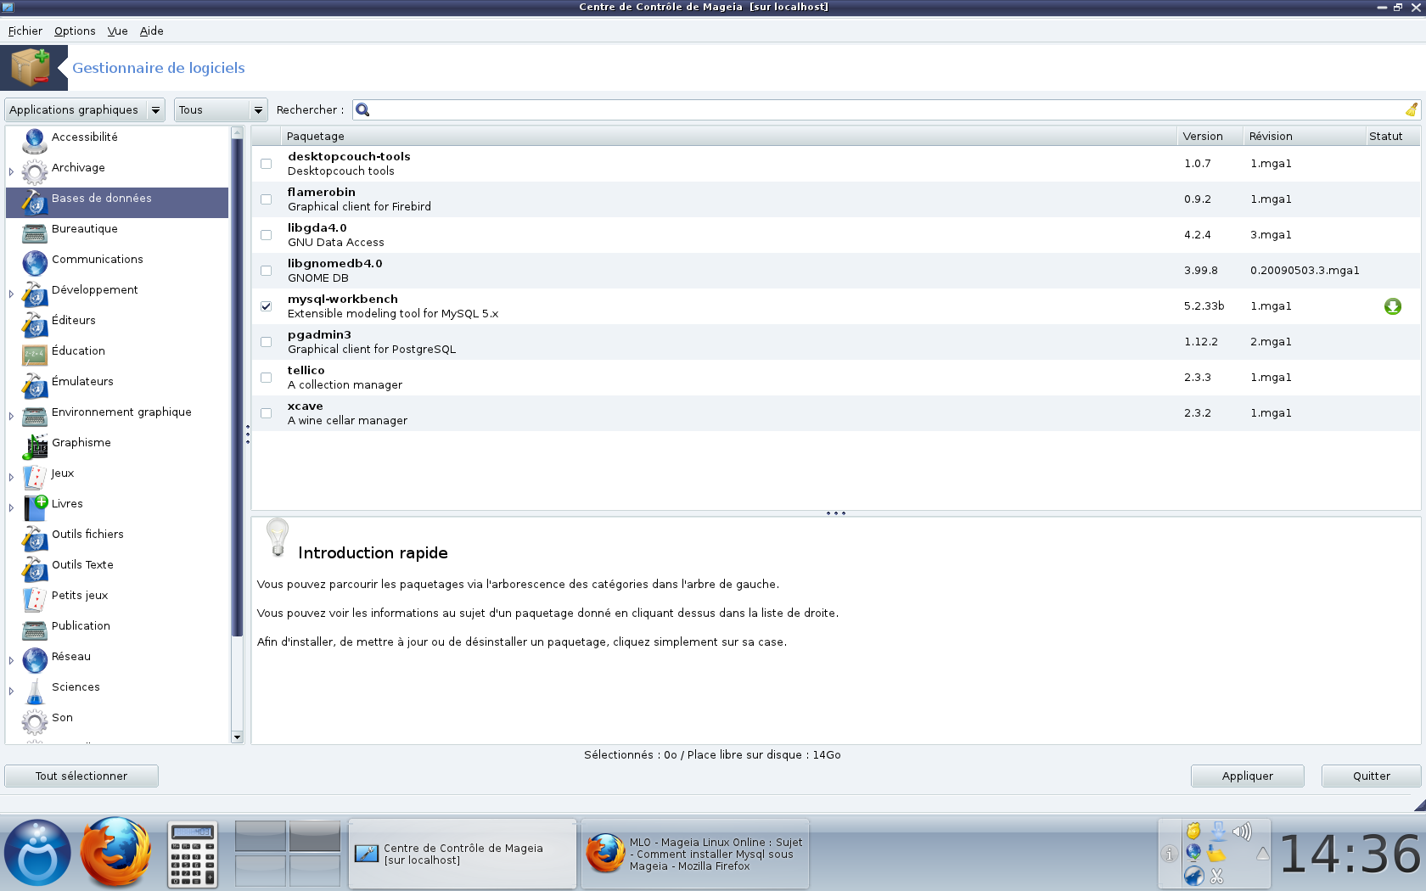Click the Outils Texte icon
This screenshot has height=891, width=1426.
point(35,569)
